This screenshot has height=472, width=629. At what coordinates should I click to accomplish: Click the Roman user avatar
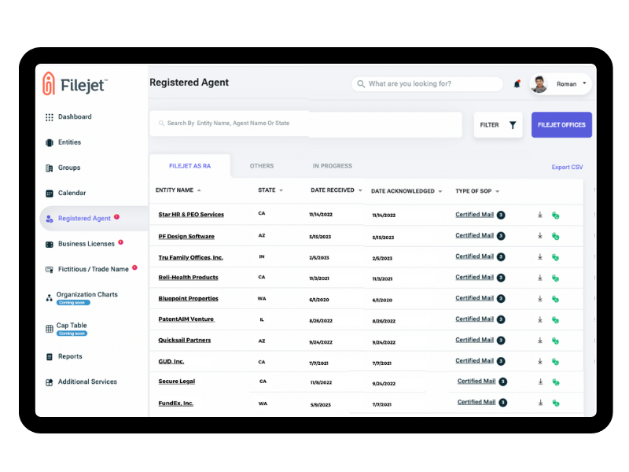[539, 84]
